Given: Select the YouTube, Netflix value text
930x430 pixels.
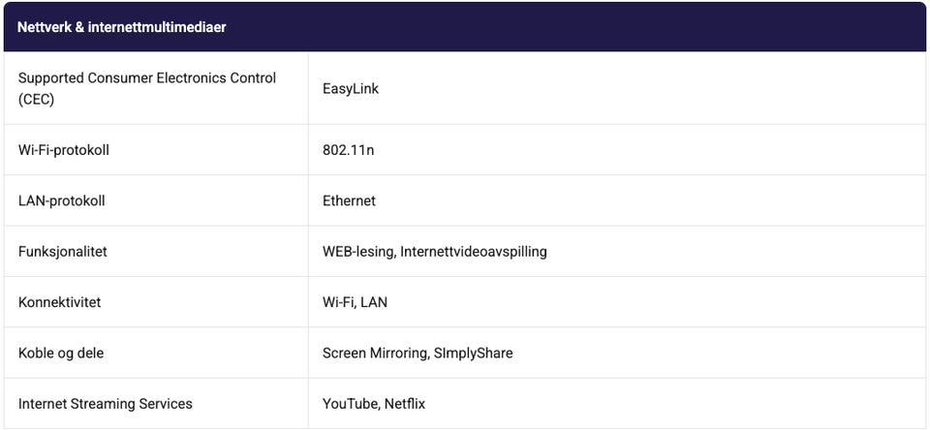Looking at the screenshot, I should point(374,403).
